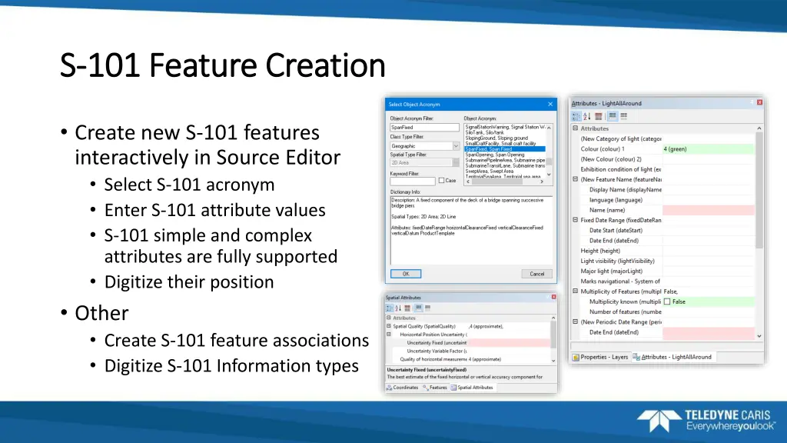Select SweptArea, Swept Area entry
This screenshot has height=443, width=787.
pyautogui.click(x=504, y=172)
